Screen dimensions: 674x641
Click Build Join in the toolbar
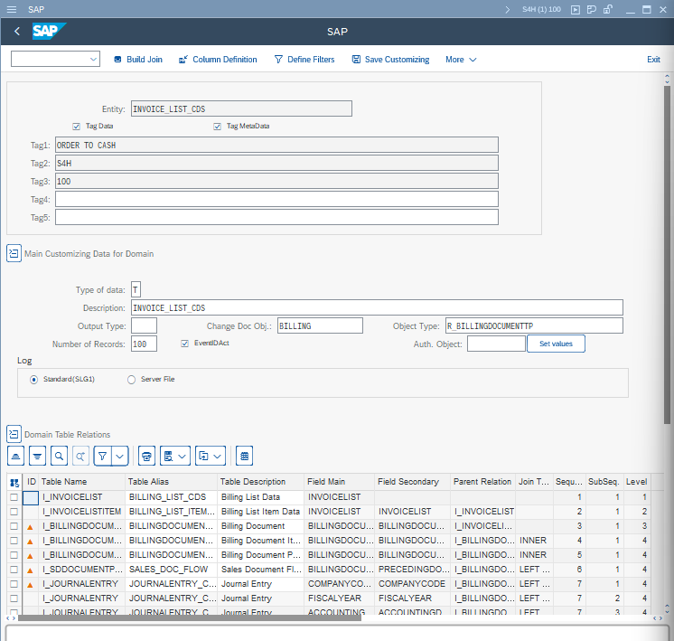[x=138, y=60]
